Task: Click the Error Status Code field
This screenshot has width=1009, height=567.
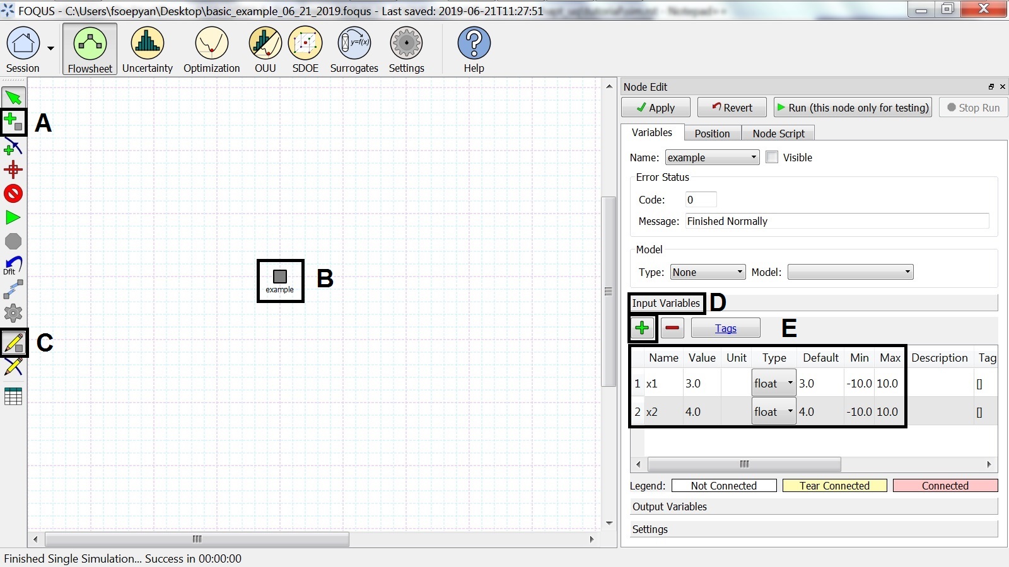Action: 700,199
